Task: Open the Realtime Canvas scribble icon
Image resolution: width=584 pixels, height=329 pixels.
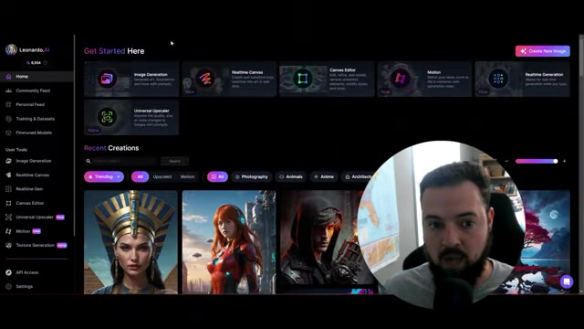Action: 204,79
